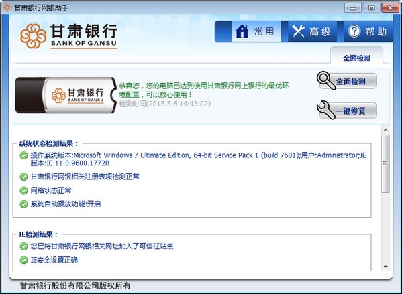Screen dimensions: 402x294
Task: Maximize the 甘肃银行网银助手 window
Action: pyautogui.click(x=371, y=8)
